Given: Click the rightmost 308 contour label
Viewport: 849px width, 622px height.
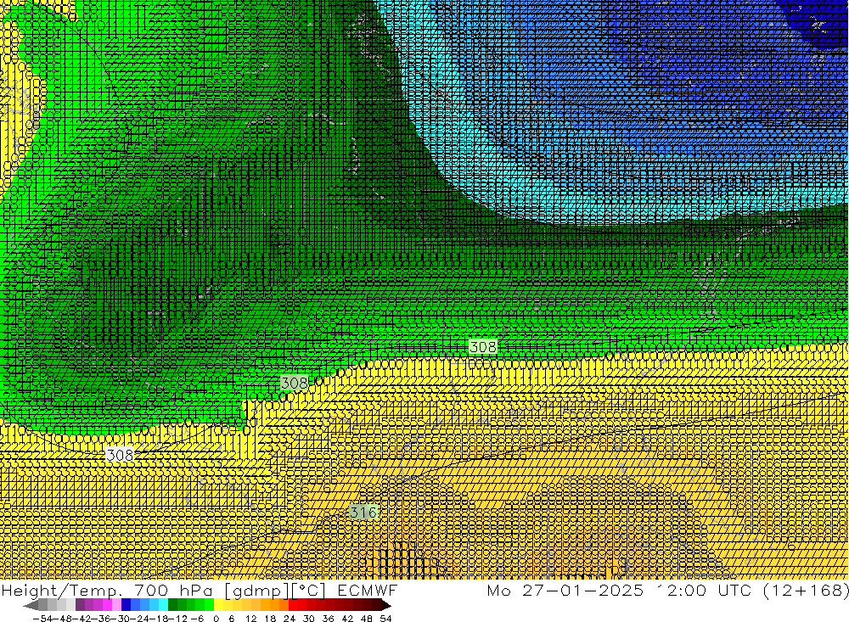Looking at the screenshot, I should pos(482,346).
